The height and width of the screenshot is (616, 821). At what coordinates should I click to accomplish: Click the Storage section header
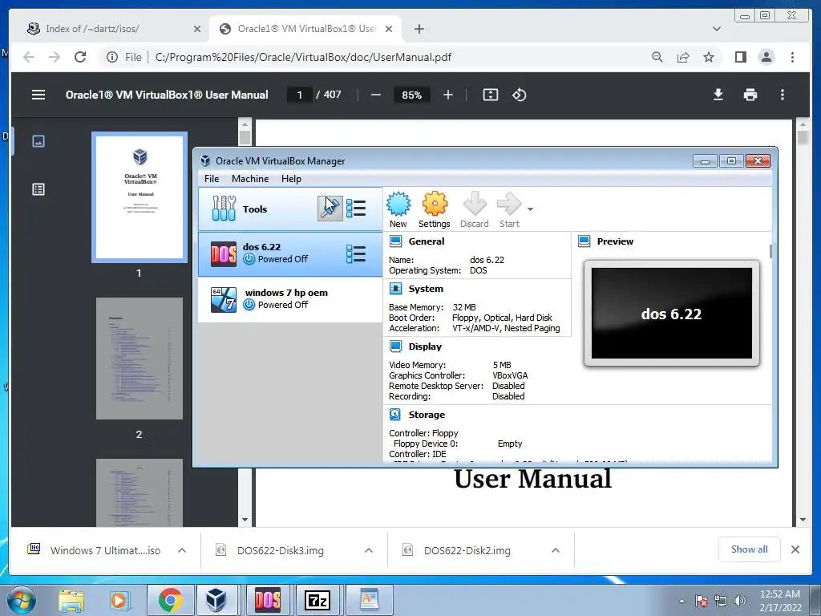427,415
